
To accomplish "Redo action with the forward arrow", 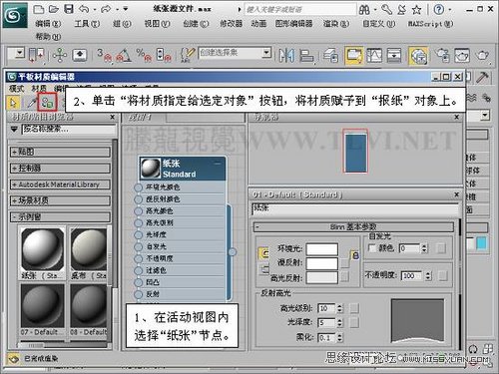I will tap(106, 9).
